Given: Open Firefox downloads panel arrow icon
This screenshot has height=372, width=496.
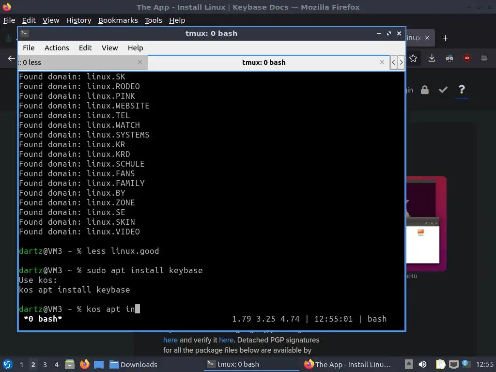Looking at the screenshot, I should (x=432, y=58).
